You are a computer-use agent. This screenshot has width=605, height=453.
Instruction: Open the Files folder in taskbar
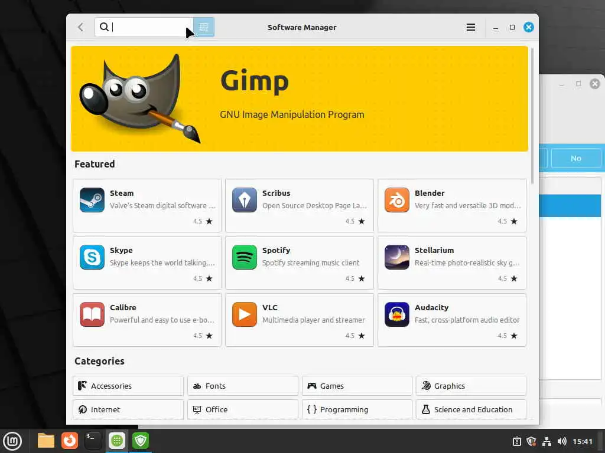[46, 441]
